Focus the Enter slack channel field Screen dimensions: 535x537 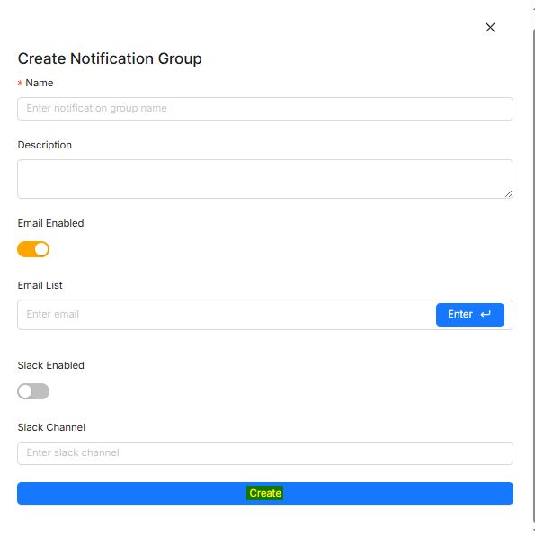point(265,453)
